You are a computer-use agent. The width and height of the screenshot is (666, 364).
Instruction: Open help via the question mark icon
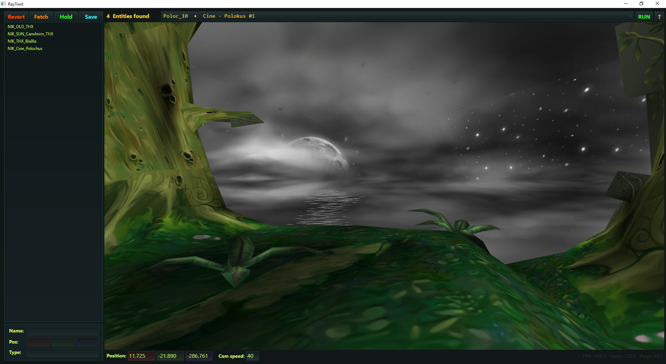click(x=659, y=17)
